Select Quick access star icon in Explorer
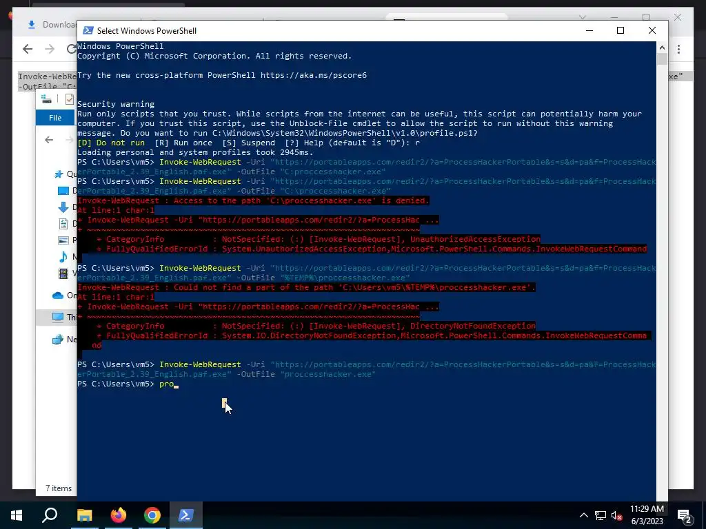Screen dimensions: 706x529 click(59, 174)
